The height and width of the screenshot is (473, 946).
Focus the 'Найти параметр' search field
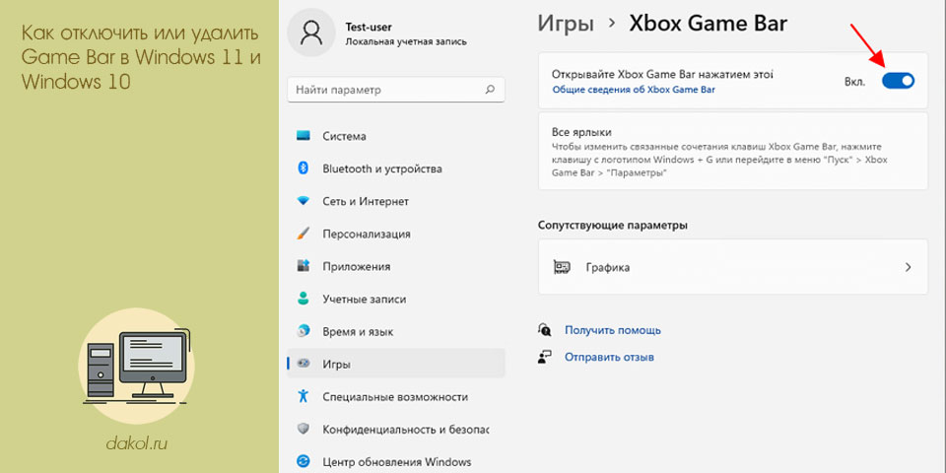pos(396,90)
